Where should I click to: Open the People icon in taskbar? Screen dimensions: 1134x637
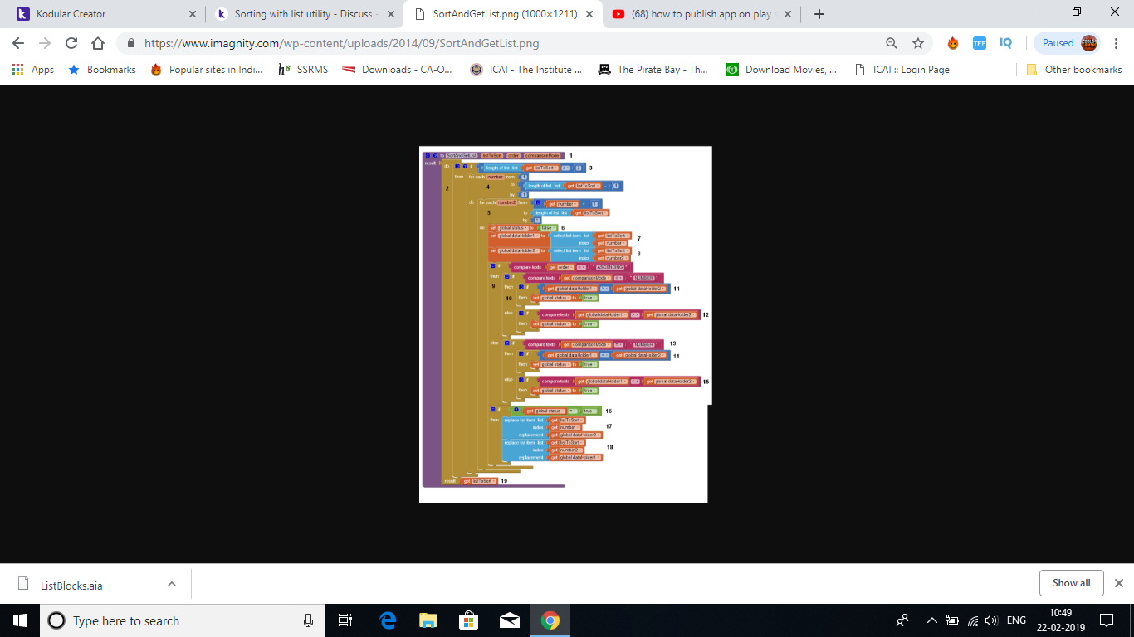[902, 620]
